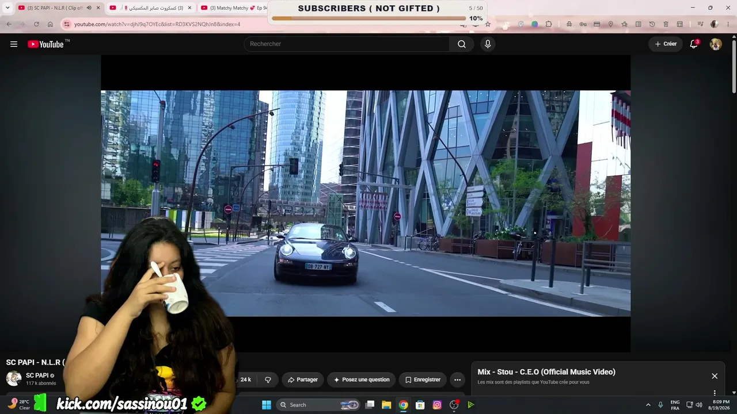Click the password key toolbar icon
This screenshot has height=414, width=737.
[583, 24]
